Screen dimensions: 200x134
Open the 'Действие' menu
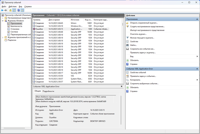pos(12,6)
